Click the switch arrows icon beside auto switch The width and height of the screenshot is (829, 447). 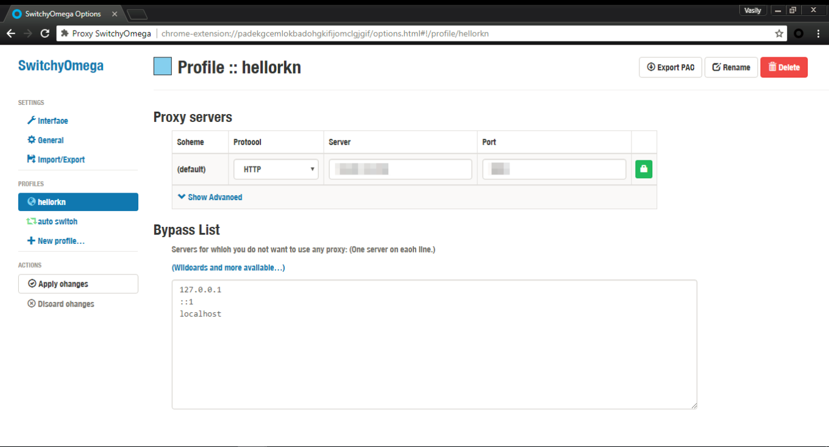pyautogui.click(x=32, y=221)
